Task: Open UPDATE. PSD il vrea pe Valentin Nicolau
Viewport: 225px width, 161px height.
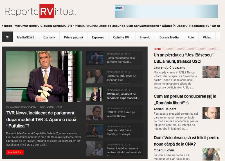Action: point(121,114)
